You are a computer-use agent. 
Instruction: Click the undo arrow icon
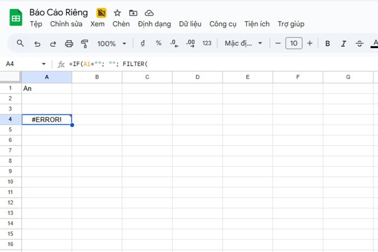(x=37, y=43)
